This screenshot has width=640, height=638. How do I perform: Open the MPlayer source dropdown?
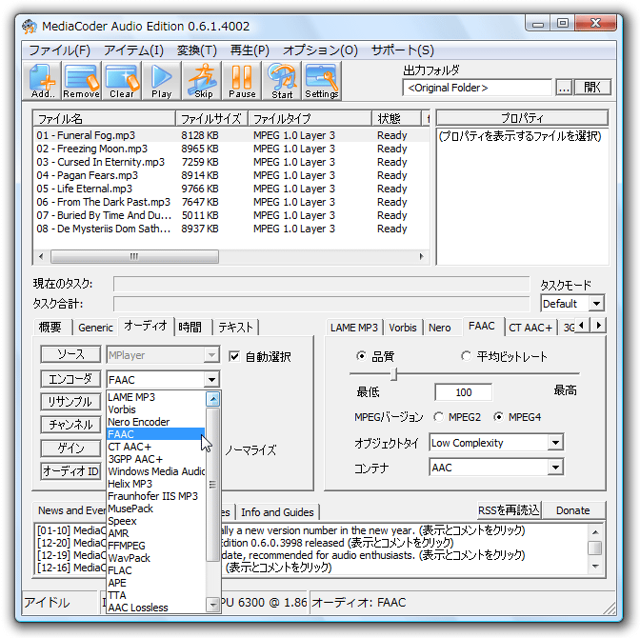click(x=163, y=355)
